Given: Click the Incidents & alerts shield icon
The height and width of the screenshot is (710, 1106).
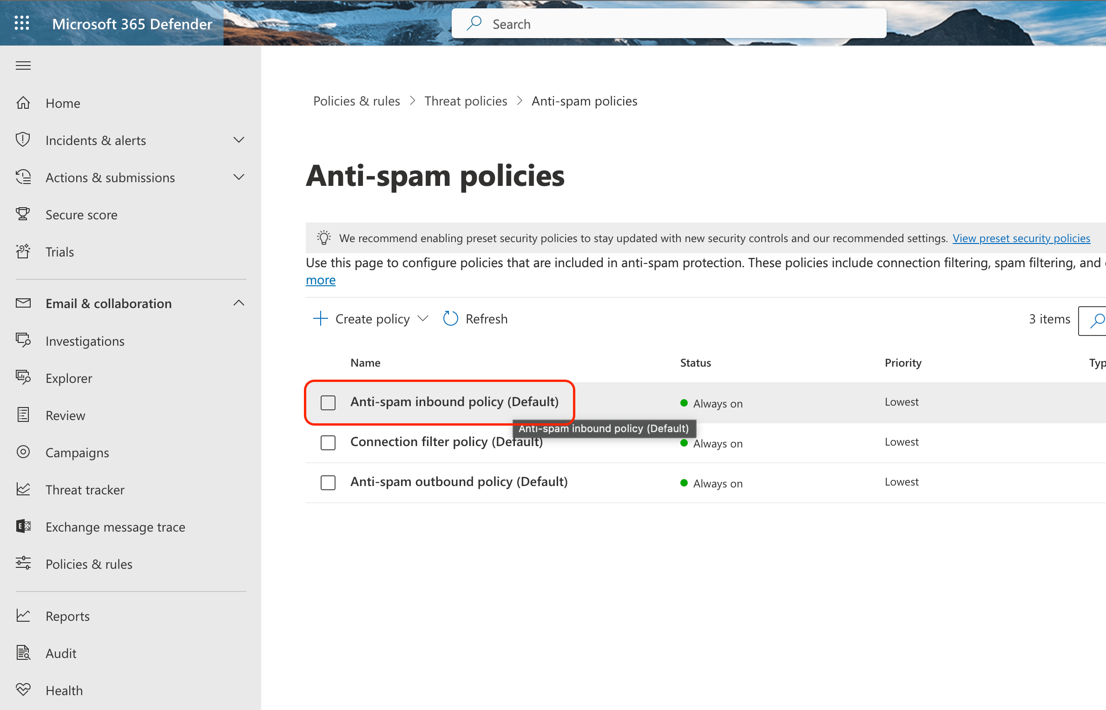Looking at the screenshot, I should pyautogui.click(x=23, y=140).
